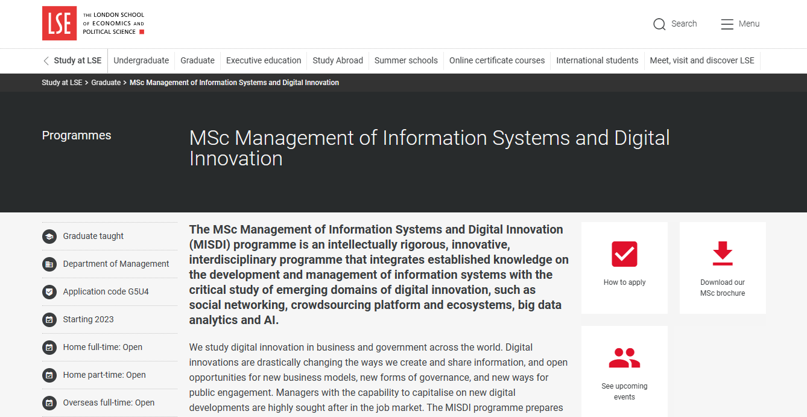Click the Graduate breadcrumb link
Viewport: 807px width, 417px height.
click(x=106, y=83)
